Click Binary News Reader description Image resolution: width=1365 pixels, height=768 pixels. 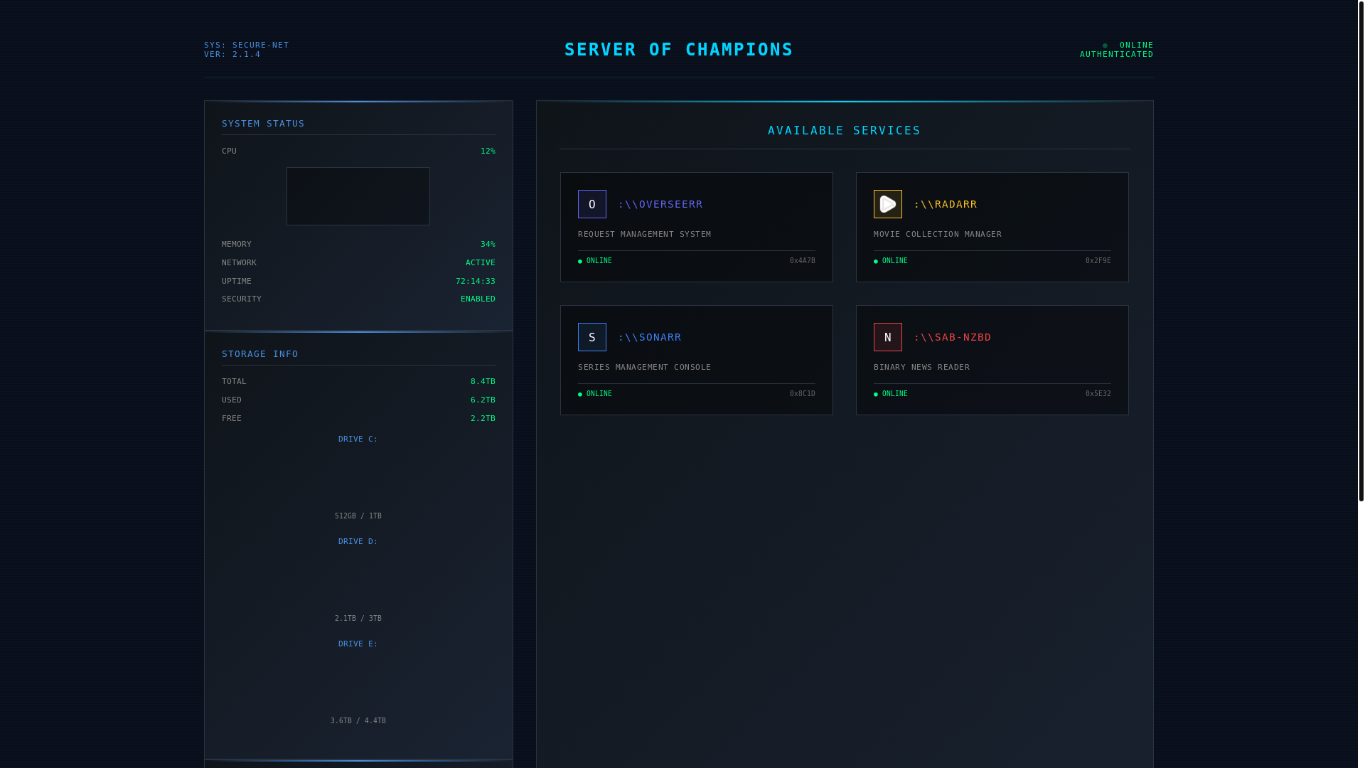click(921, 367)
